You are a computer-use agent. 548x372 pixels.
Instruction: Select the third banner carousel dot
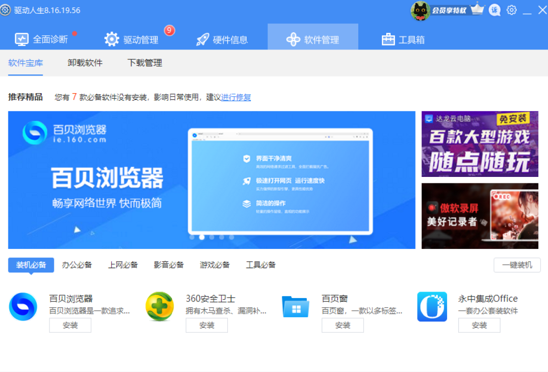pos(211,237)
